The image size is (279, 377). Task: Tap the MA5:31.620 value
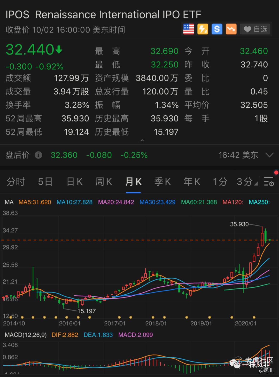[x=35, y=202]
